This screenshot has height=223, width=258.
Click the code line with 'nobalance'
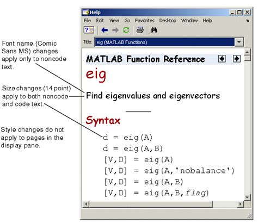coord(169,171)
